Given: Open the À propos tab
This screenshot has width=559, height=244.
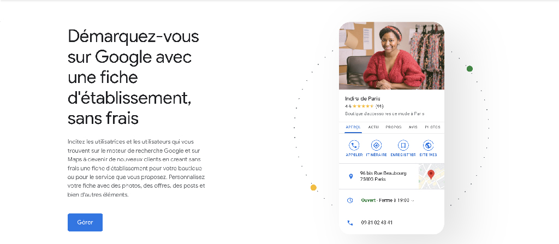Looking at the screenshot, I should click(393, 127).
